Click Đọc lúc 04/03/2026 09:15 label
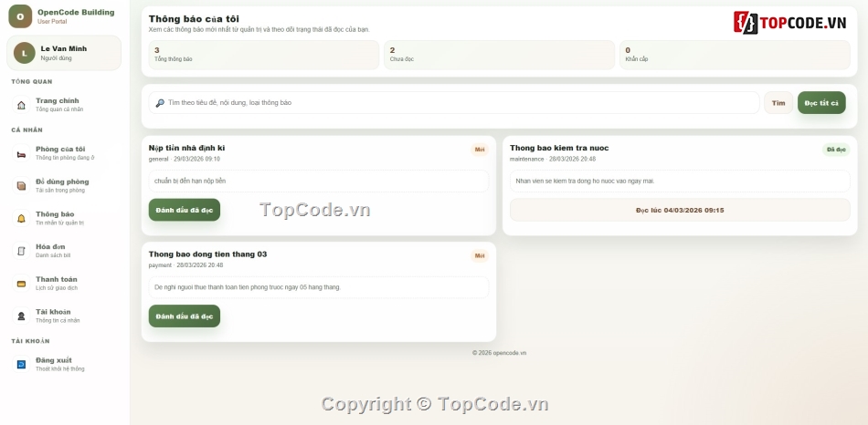 pyautogui.click(x=680, y=210)
